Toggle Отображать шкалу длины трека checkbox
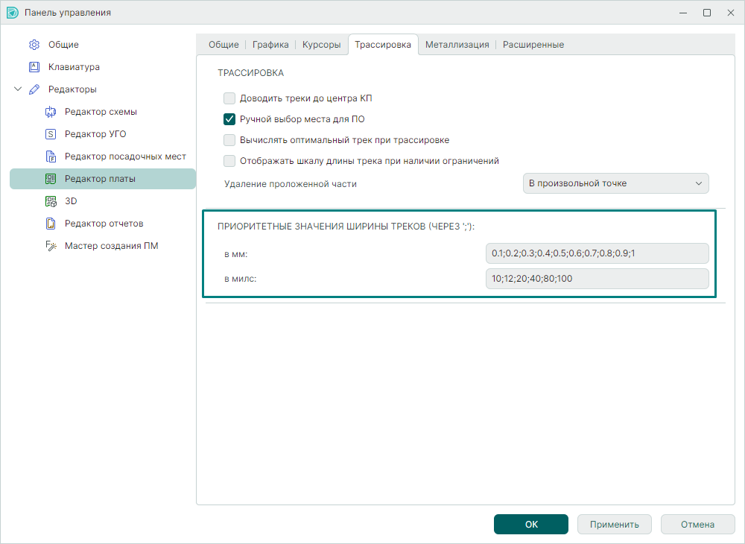 coord(229,160)
